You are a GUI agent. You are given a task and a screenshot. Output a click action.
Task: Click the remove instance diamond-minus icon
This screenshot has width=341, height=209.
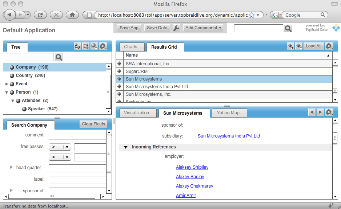click(x=299, y=46)
